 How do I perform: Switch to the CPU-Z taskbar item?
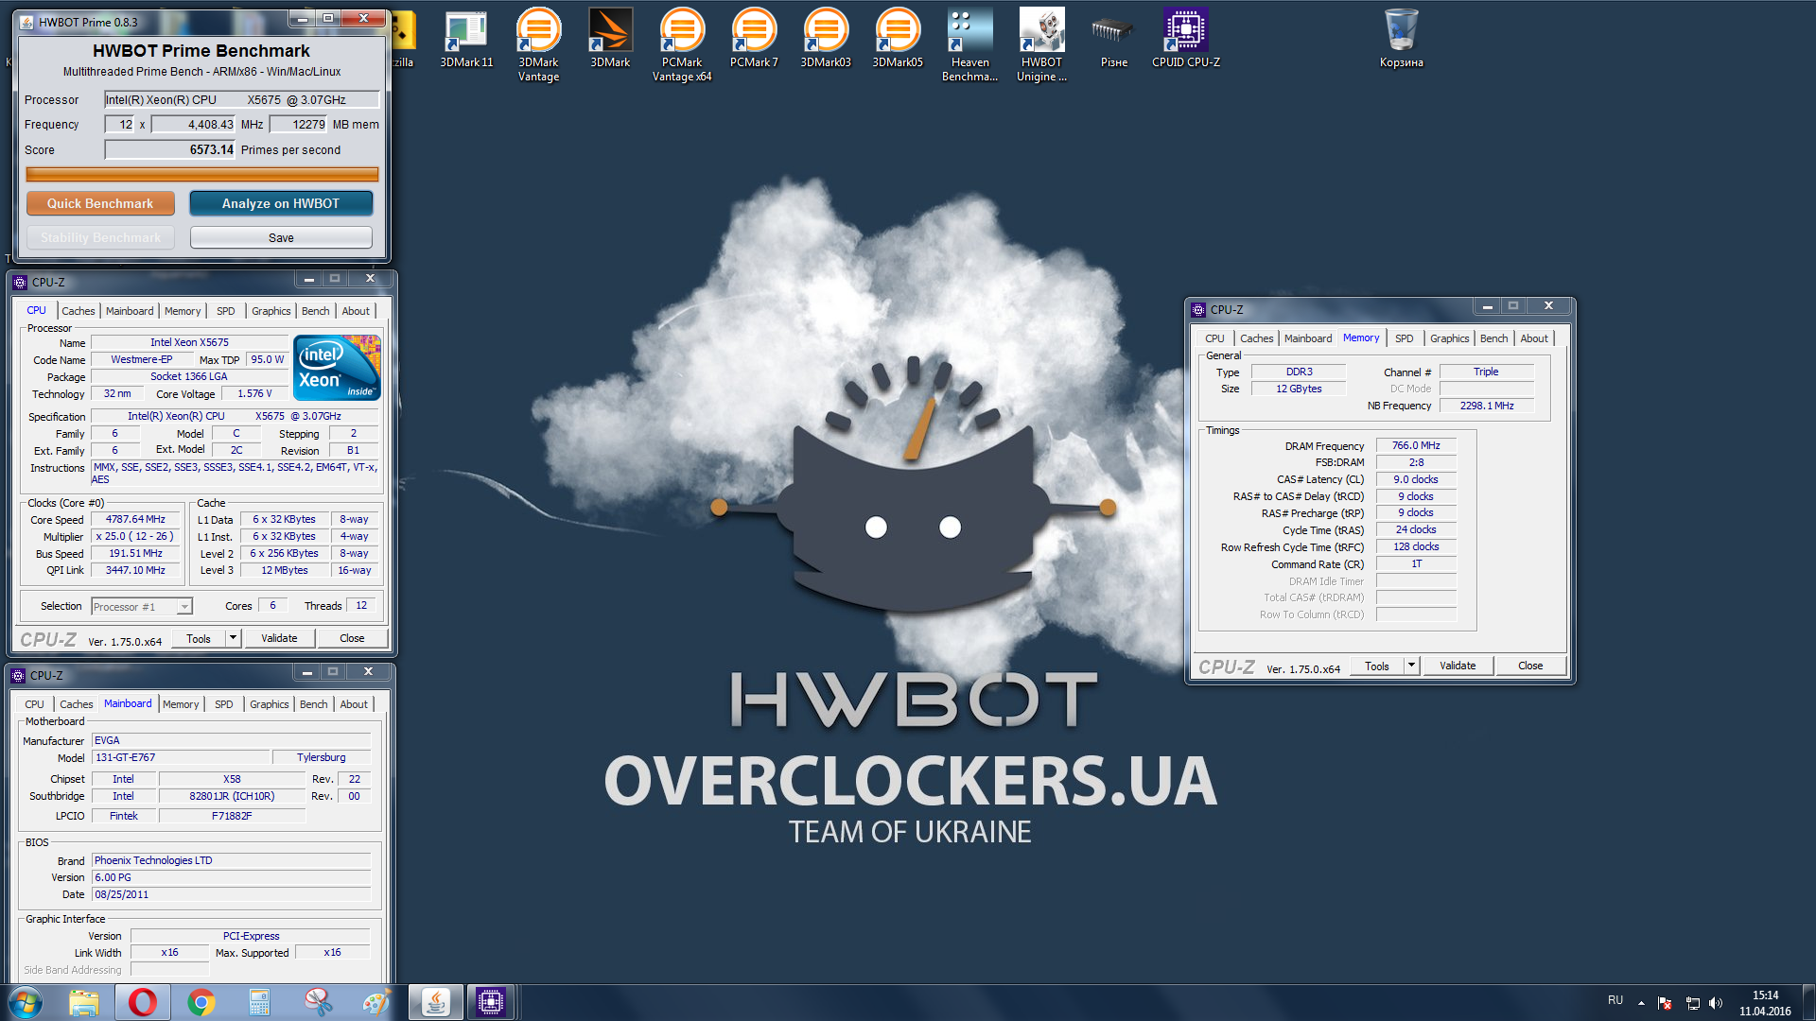(491, 1002)
